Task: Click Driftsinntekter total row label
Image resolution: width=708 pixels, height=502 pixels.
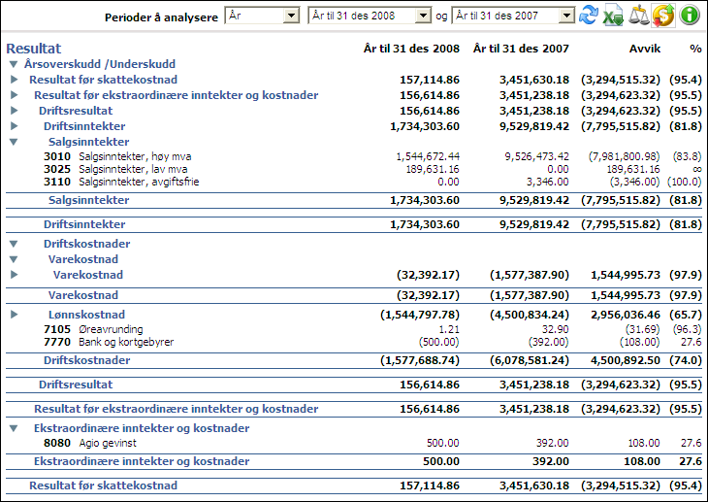Action: click(84, 224)
